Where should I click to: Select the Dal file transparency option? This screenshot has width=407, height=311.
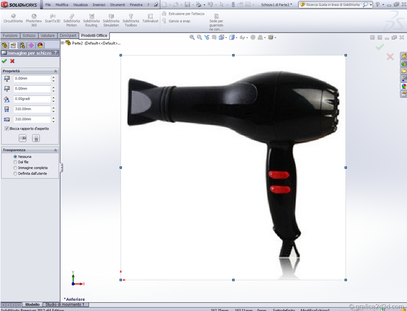coord(15,162)
